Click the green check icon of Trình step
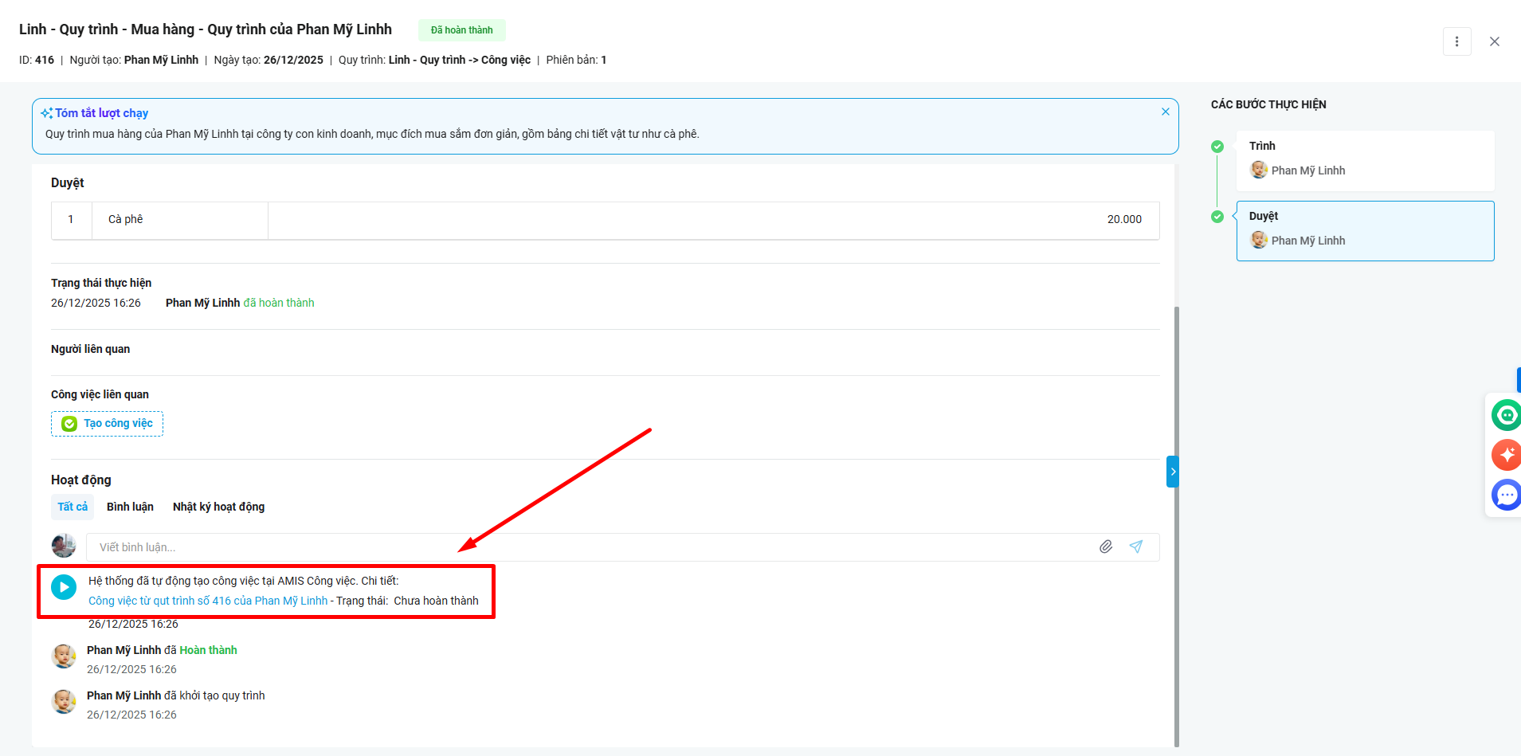The width and height of the screenshot is (1521, 756). click(1217, 147)
